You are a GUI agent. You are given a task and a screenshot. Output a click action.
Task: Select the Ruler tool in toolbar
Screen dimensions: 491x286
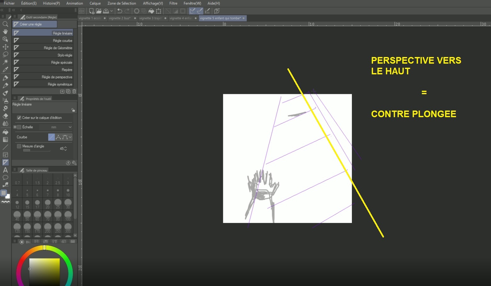click(x=5, y=162)
